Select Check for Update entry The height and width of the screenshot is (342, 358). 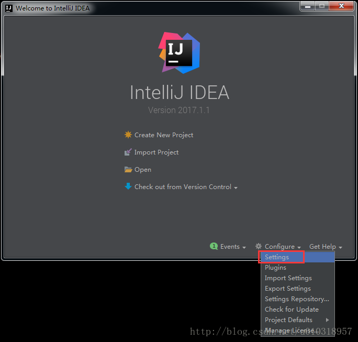pyautogui.click(x=298, y=310)
